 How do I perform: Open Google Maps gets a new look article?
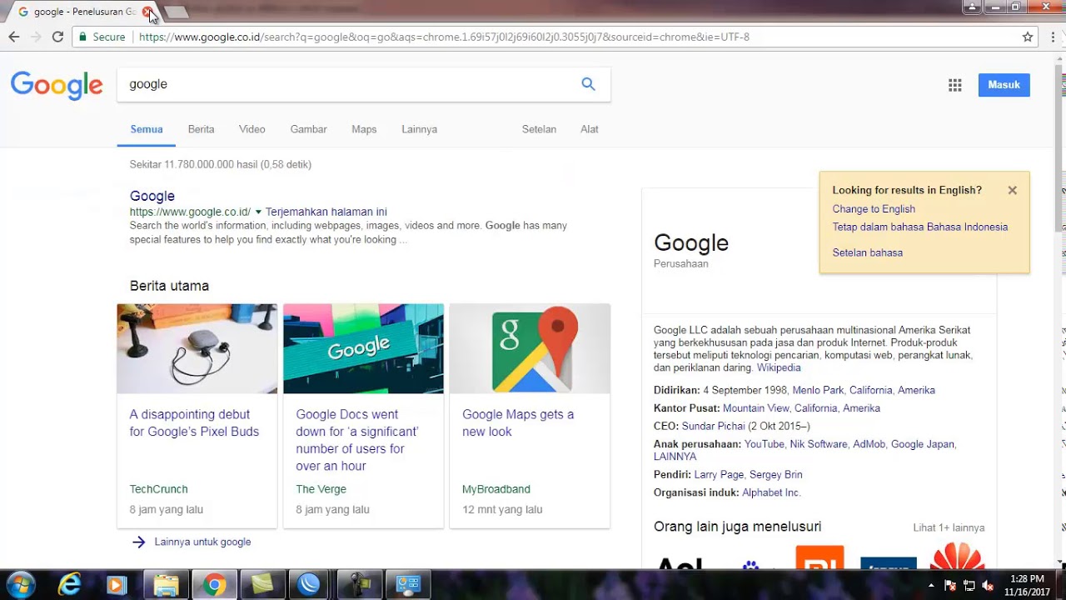coord(518,423)
